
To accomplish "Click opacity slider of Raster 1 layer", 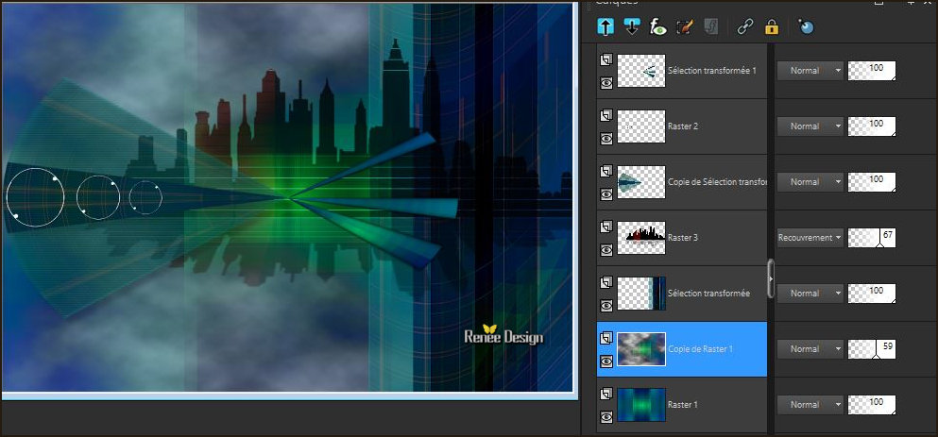I will tap(872, 404).
